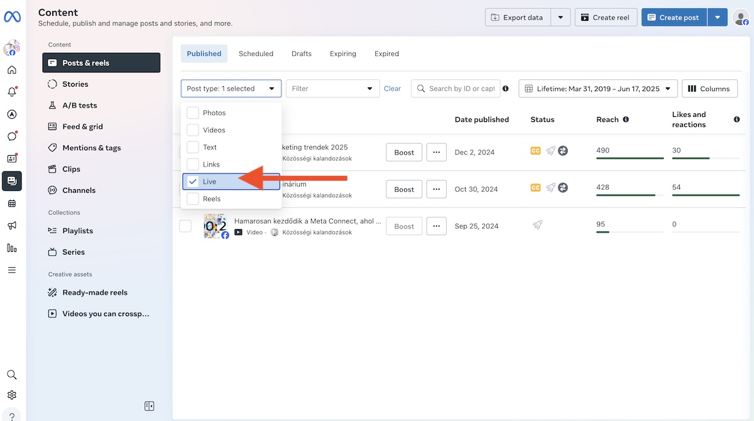Expand the Create post arrow menu
Viewport: 754px width, 421px height.
pos(718,18)
